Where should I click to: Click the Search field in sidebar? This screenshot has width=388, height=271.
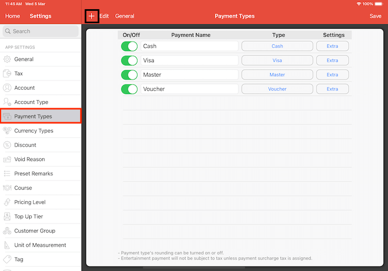(x=41, y=31)
